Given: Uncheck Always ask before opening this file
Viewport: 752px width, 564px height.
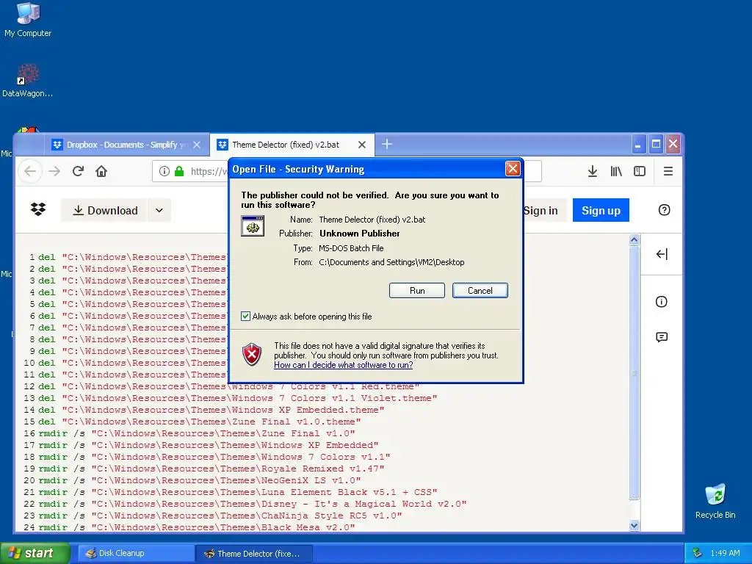Looking at the screenshot, I should tap(245, 316).
